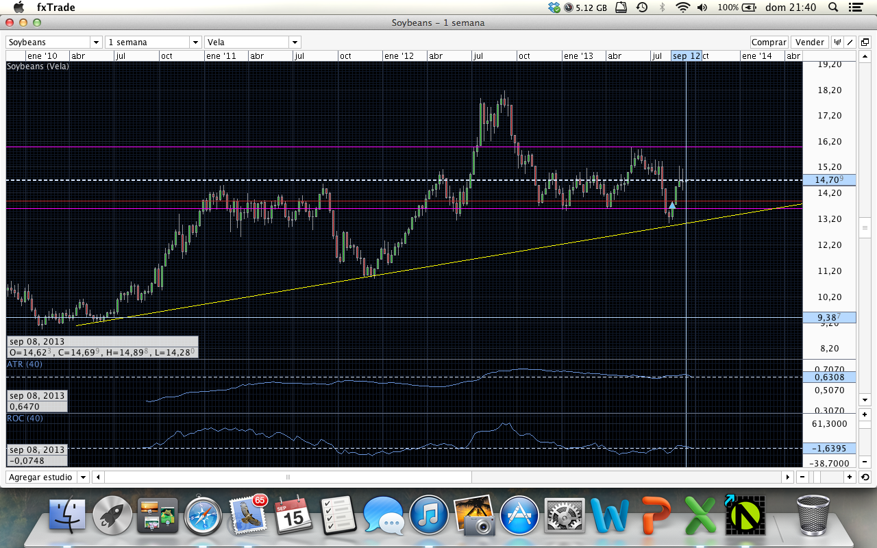The width and height of the screenshot is (877, 548).
Task: Zoom out horizontally with the bottom minus
Action: pyautogui.click(x=802, y=477)
